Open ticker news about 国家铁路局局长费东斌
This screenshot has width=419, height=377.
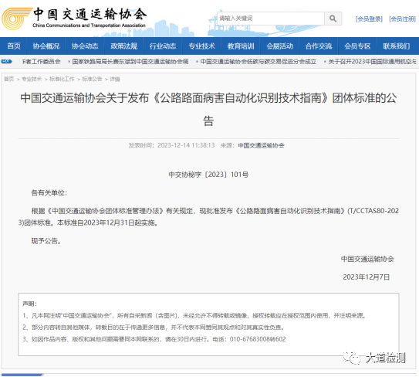(x=130, y=62)
